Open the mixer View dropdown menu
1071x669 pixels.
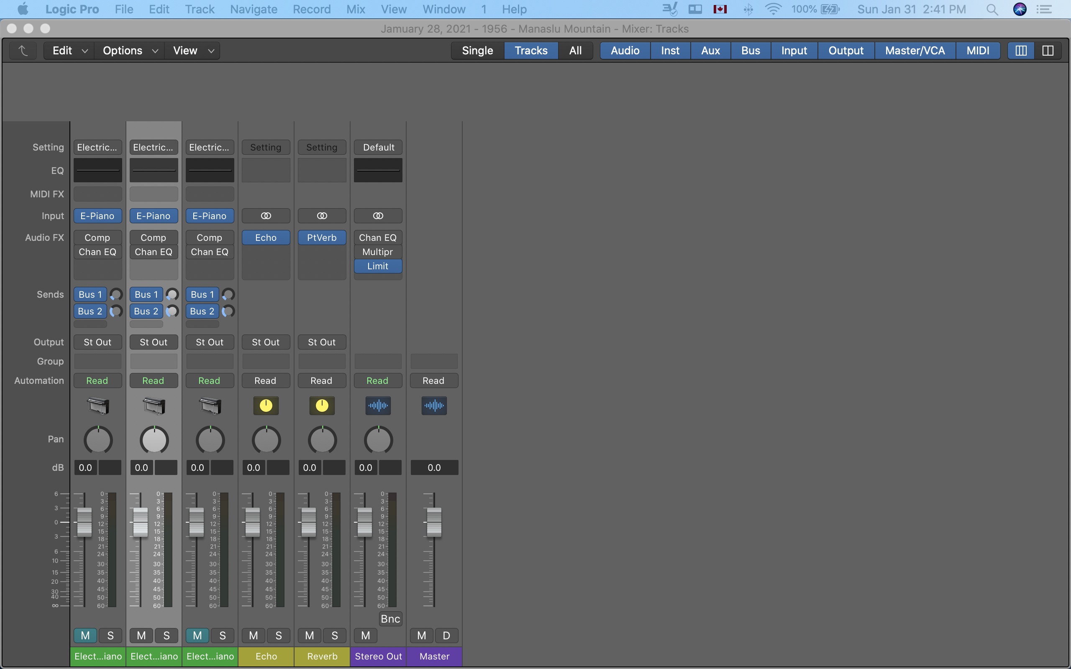pyautogui.click(x=193, y=51)
